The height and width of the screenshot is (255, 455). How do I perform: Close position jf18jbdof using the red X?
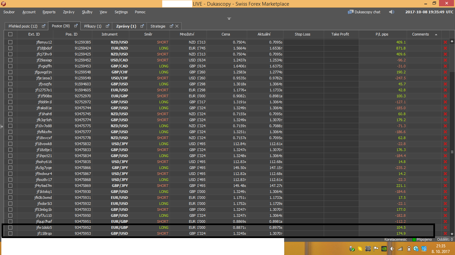click(445, 48)
